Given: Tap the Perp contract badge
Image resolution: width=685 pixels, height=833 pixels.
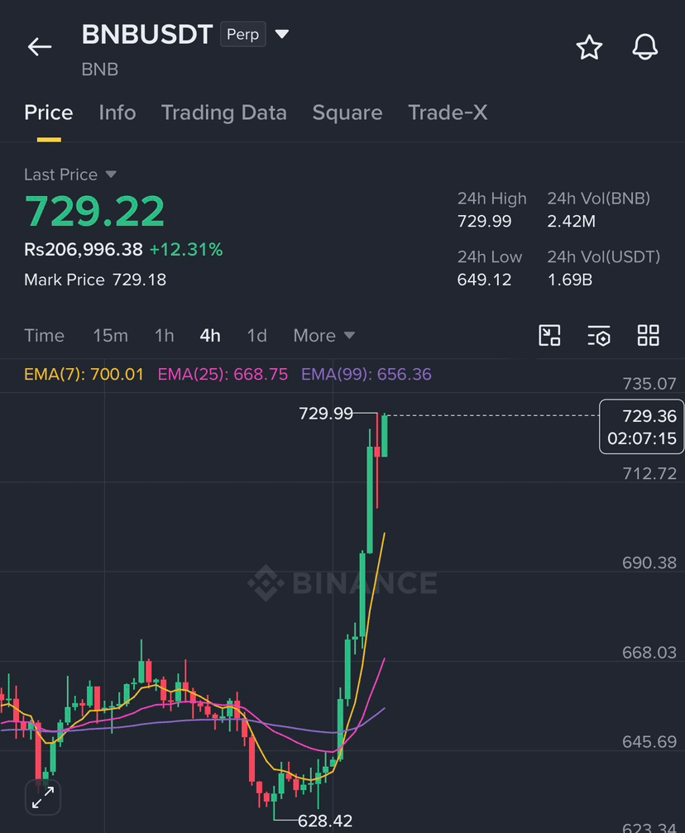Looking at the screenshot, I should (x=243, y=34).
